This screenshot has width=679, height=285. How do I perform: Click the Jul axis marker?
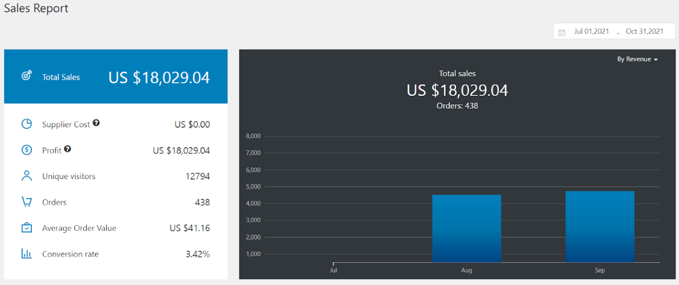(333, 270)
